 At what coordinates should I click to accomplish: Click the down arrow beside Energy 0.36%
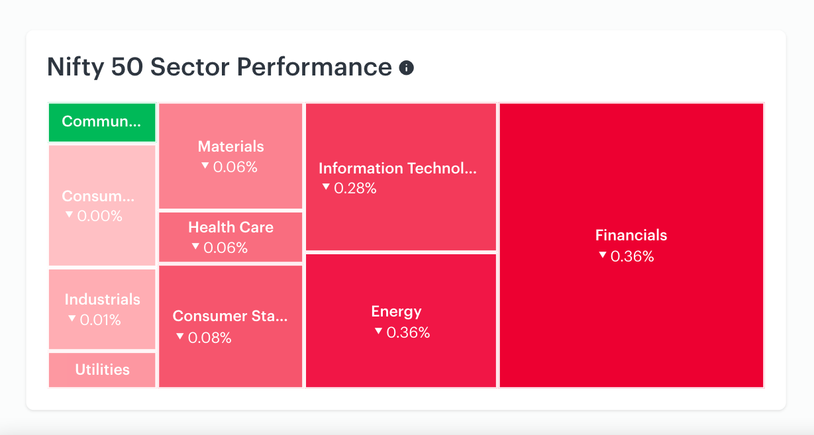point(378,331)
